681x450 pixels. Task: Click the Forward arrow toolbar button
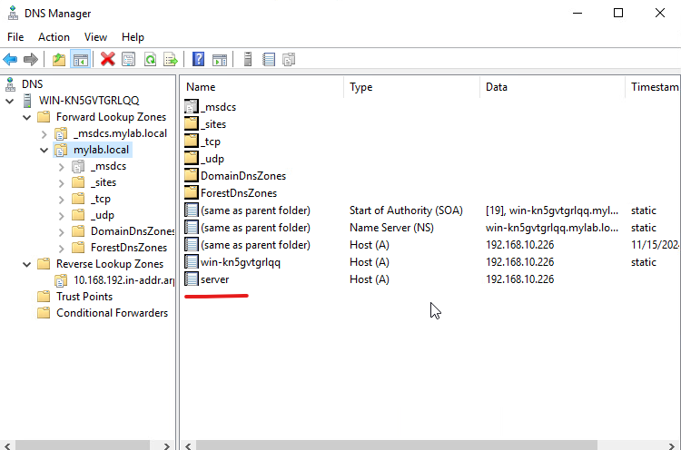30,60
